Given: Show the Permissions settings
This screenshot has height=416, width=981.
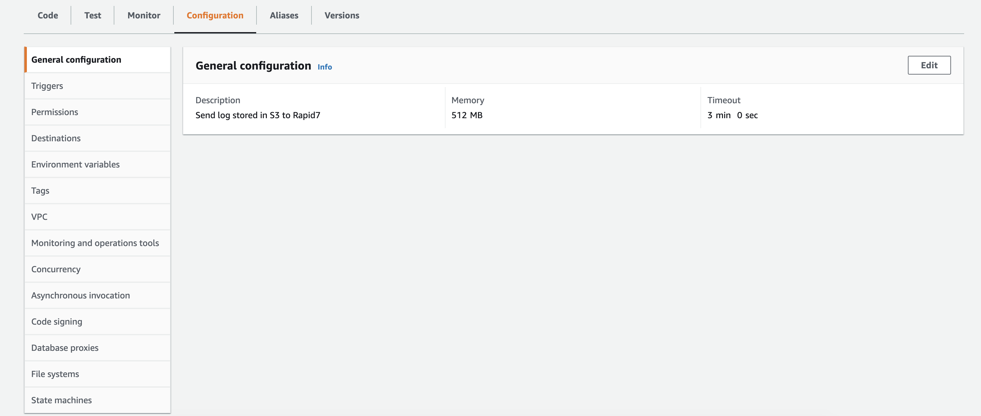Looking at the screenshot, I should pyautogui.click(x=54, y=112).
